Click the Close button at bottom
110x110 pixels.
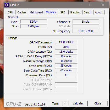(x=98, y=104)
